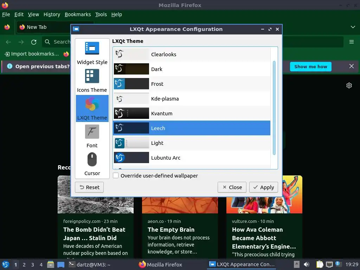Click the Firefox View button beside tabs

[x=7, y=27]
